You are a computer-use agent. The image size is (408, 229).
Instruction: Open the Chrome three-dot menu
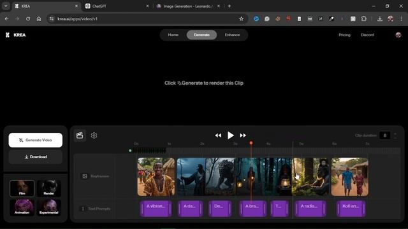(x=401, y=18)
